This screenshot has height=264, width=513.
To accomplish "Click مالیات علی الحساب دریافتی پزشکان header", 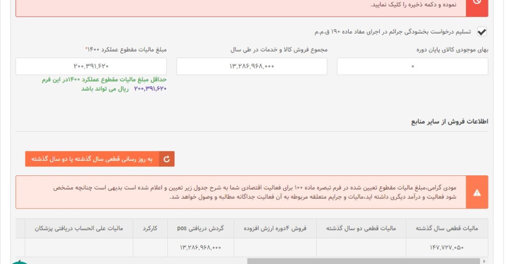I will tap(79, 228).
